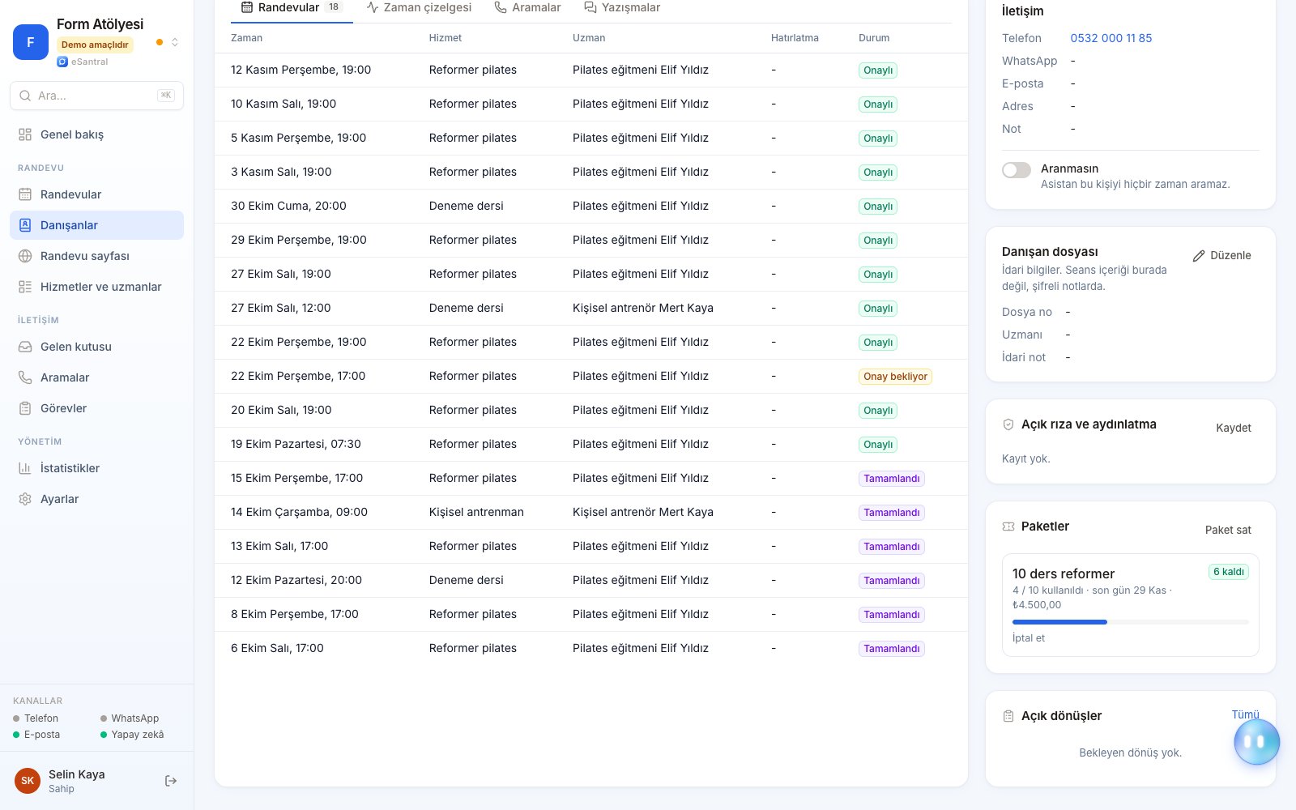Open İstatistikler chart icon
Image resolution: width=1296 pixels, height=810 pixels.
[25, 468]
